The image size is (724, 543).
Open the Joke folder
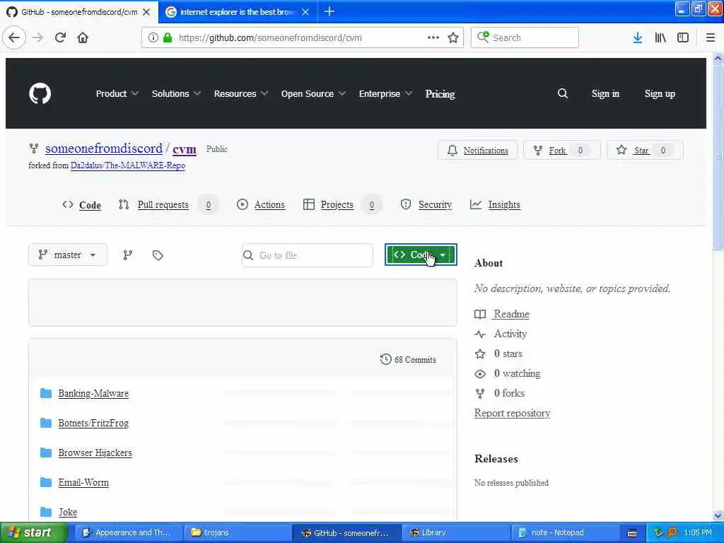[68, 512]
